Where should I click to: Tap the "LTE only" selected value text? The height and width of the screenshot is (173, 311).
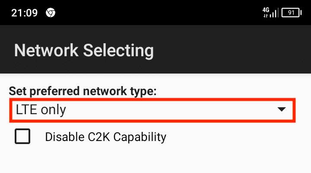[x=41, y=110]
